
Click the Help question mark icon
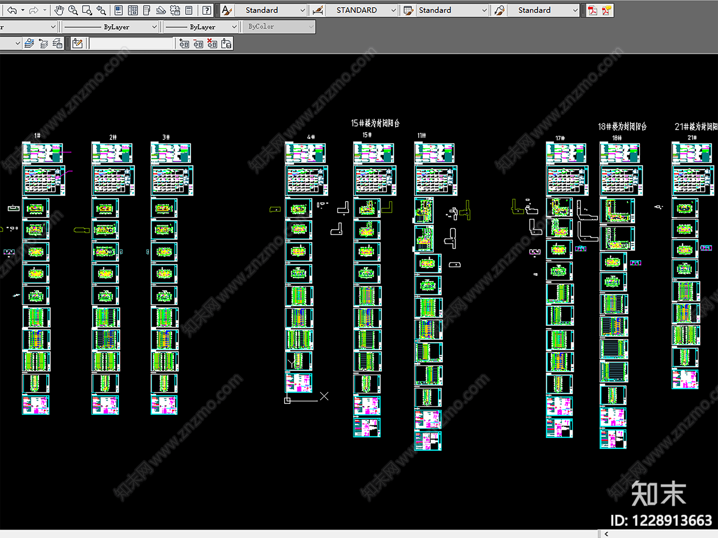tap(206, 10)
